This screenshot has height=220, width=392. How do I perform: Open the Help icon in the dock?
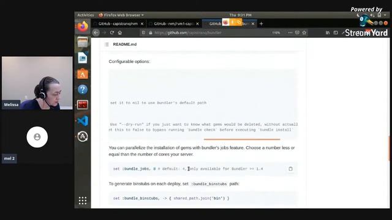[x=83, y=89]
